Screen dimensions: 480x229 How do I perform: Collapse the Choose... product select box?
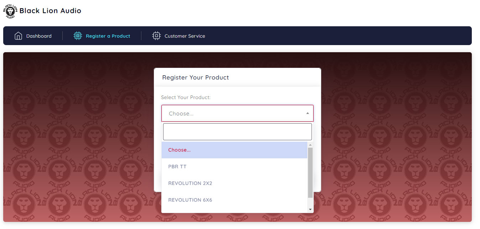tap(238, 113)
